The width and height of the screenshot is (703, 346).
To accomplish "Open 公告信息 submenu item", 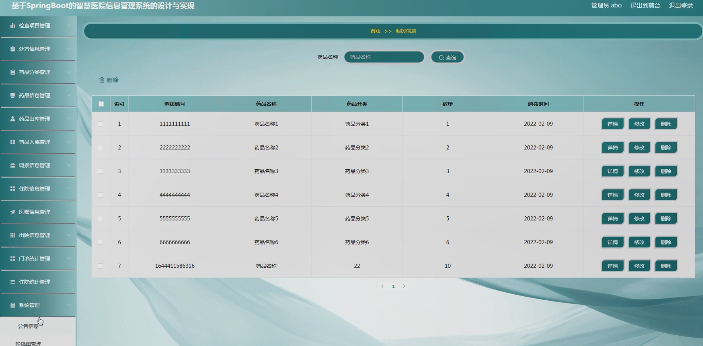I will (x=28, y=326).
